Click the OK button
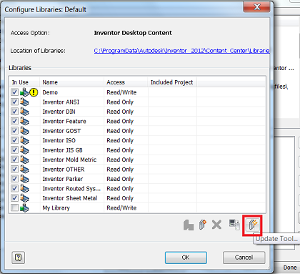Screen dimensions: 300x274 186,258
